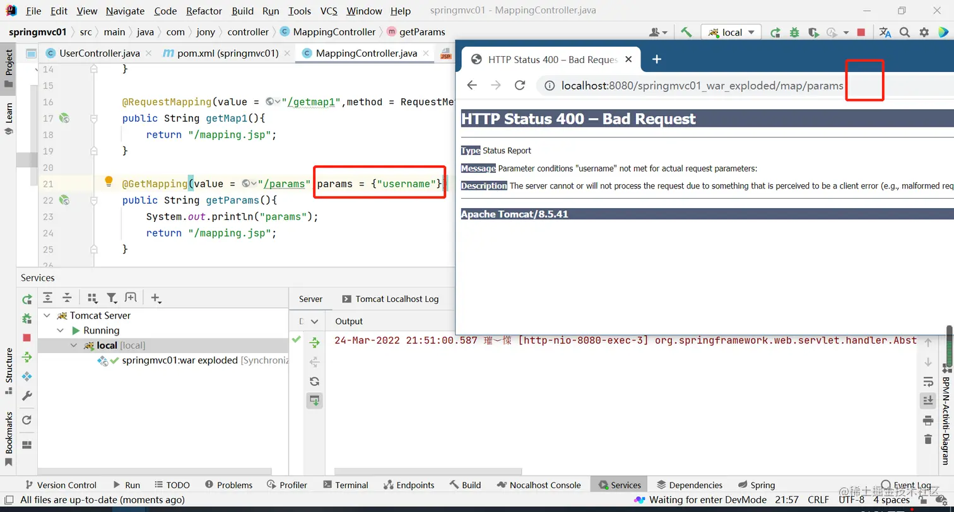Screen dimensions: 954x512
Task: Open the Add Service plus dropdown
Action: tap(156, 298)
